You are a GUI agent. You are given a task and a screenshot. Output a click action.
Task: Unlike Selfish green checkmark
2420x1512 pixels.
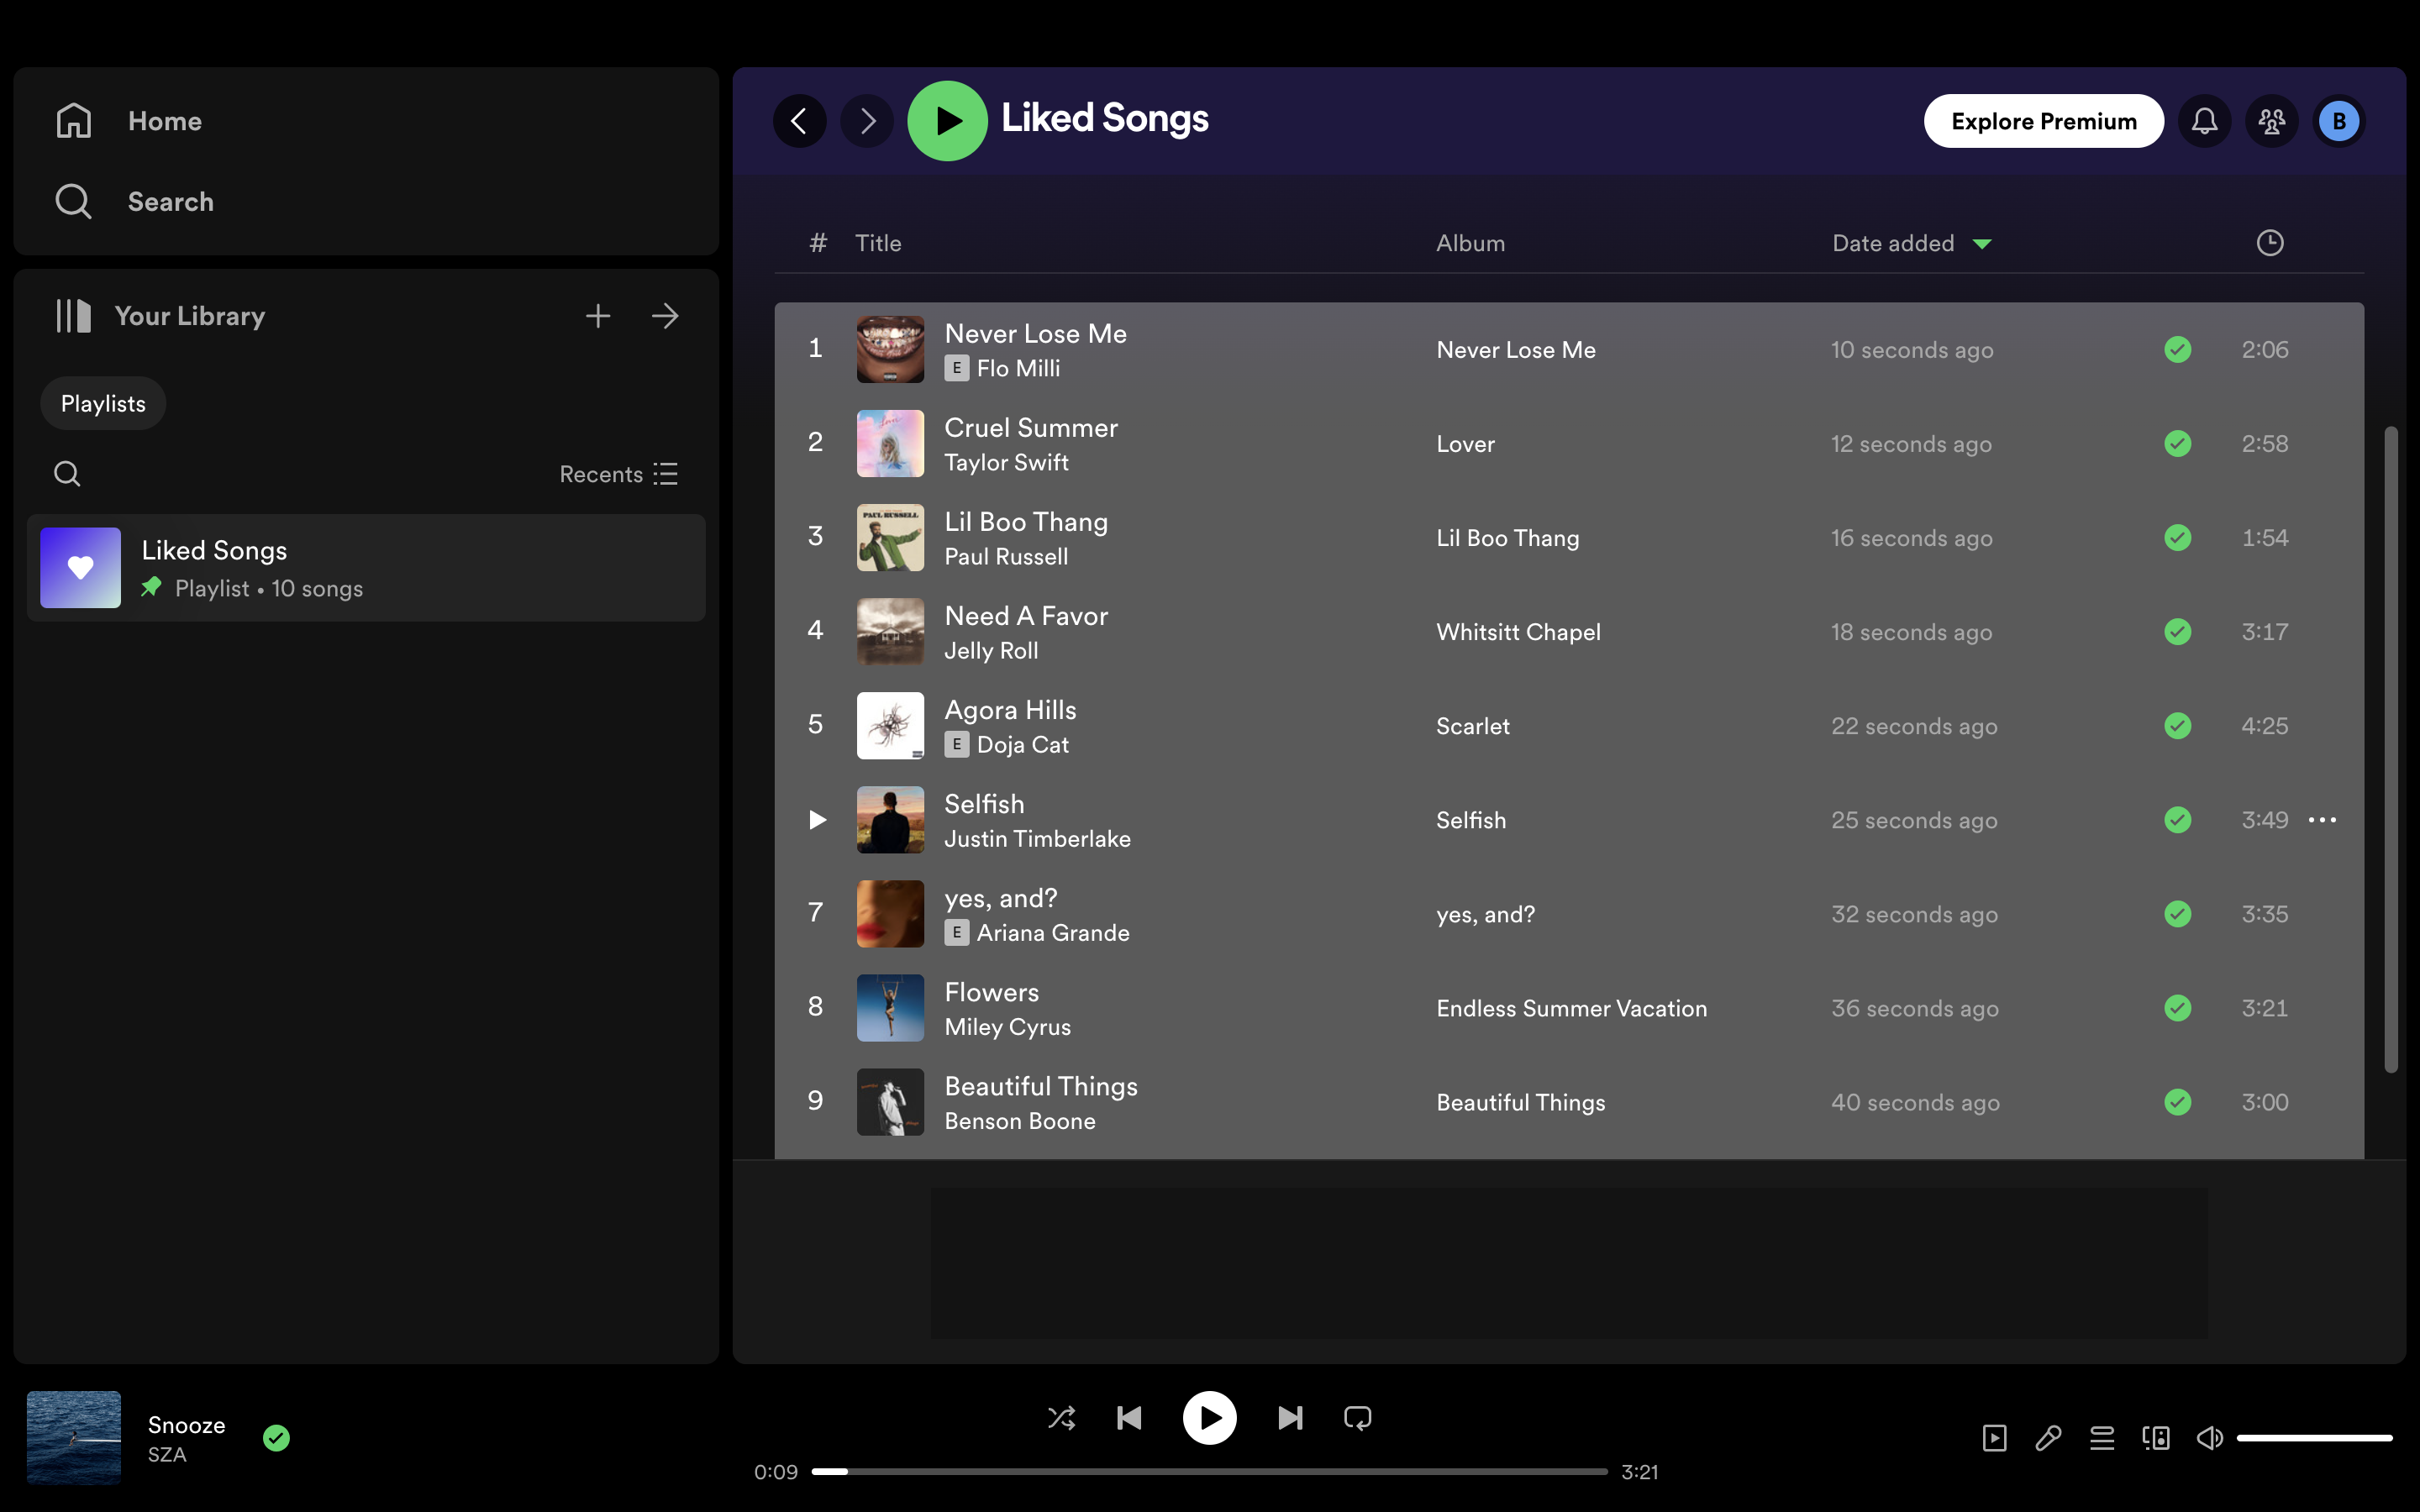tap(2177, 819)
